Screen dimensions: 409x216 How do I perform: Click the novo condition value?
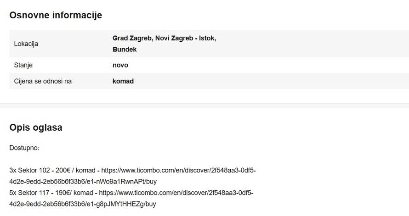coord(120,65)
